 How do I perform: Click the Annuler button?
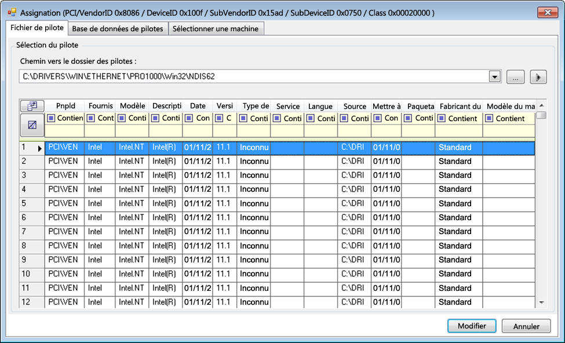coord(526,326)
